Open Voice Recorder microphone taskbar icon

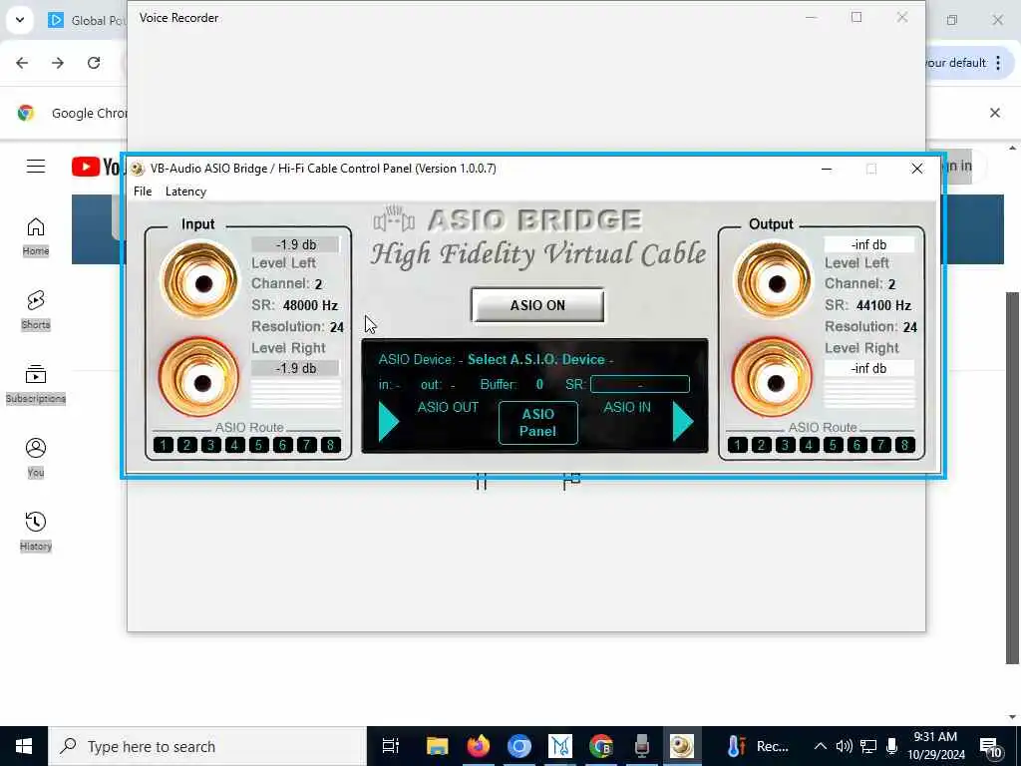(x=641, y=746)
